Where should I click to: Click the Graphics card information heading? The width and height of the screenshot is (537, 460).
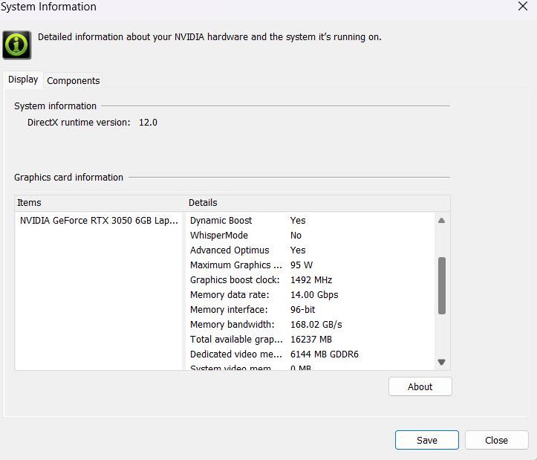pos(68,177)
